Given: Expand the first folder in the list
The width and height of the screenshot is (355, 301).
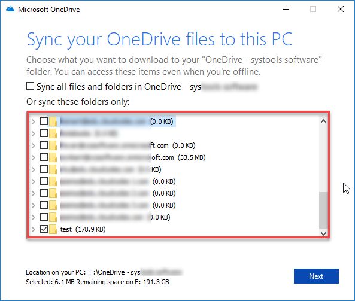Looking at the screenshot, I should 34,121.
